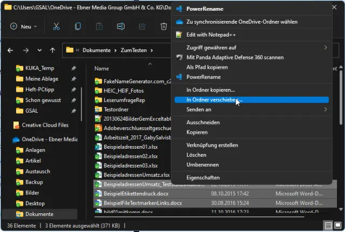The height and width of the screenshot is (232, 345).
Task: Select the file 'Beispieladressen01.xlsx'
Action: pyautogui.click(x=131, y=146)
